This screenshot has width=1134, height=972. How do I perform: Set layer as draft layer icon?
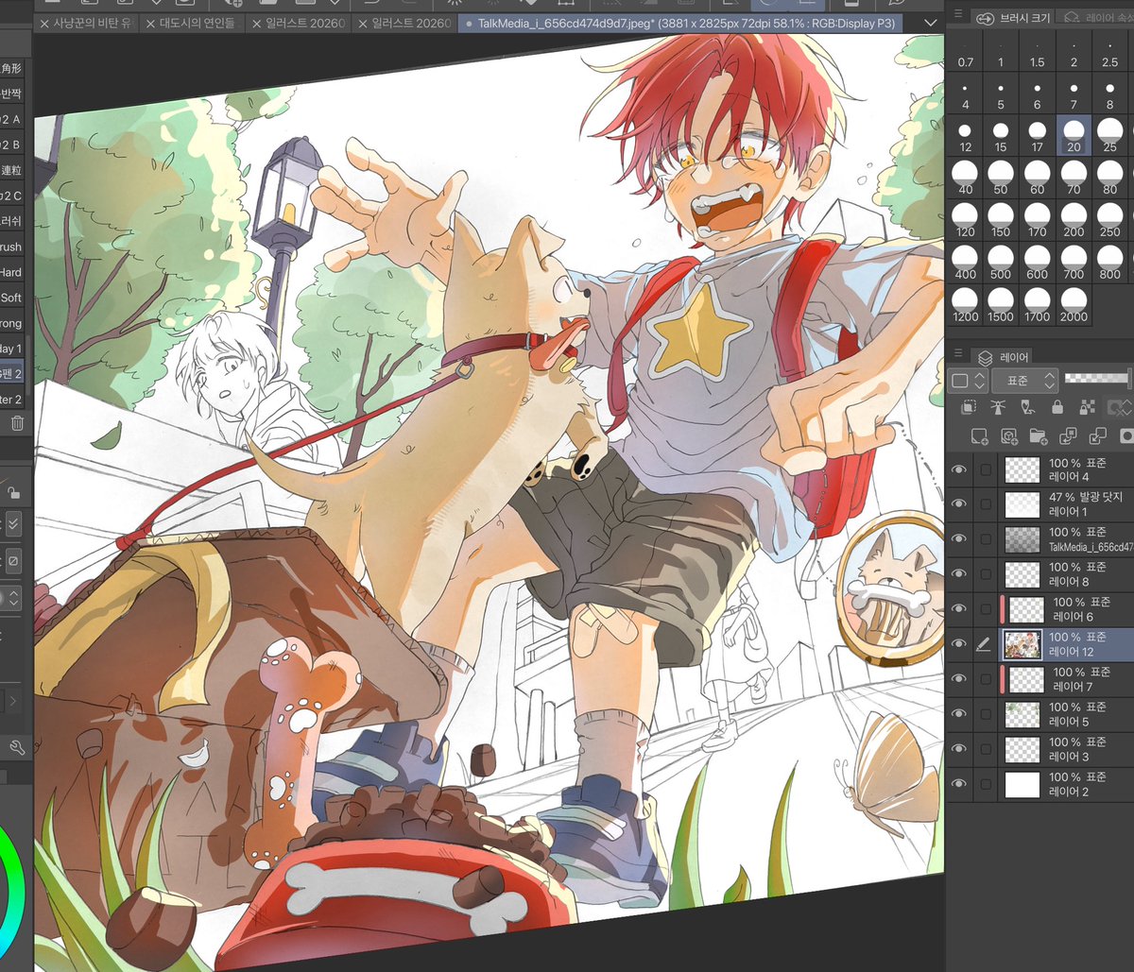coord(1027,407)
